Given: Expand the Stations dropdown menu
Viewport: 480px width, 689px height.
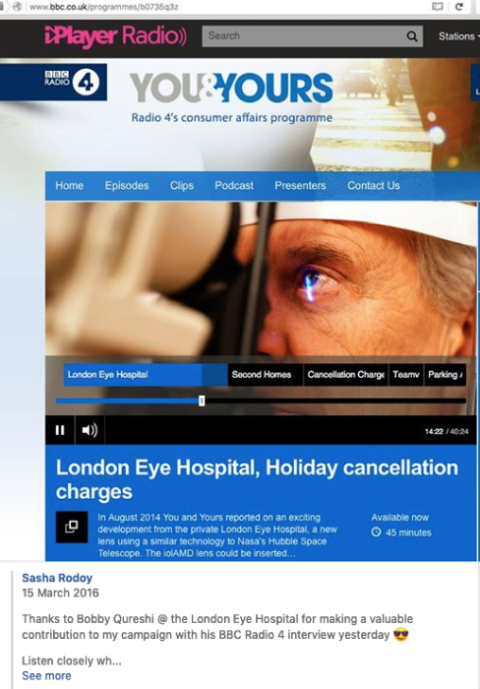Looking at the screenshot, I should point(458,36).
